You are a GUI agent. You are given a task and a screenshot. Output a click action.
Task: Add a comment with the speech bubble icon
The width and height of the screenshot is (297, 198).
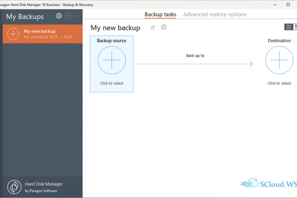coord(164,27)
